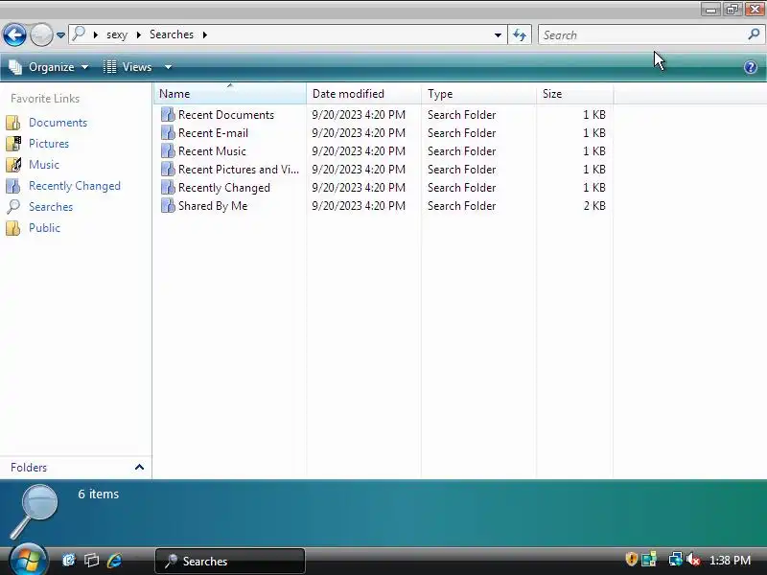Sort by the Date modified column header

363,93
